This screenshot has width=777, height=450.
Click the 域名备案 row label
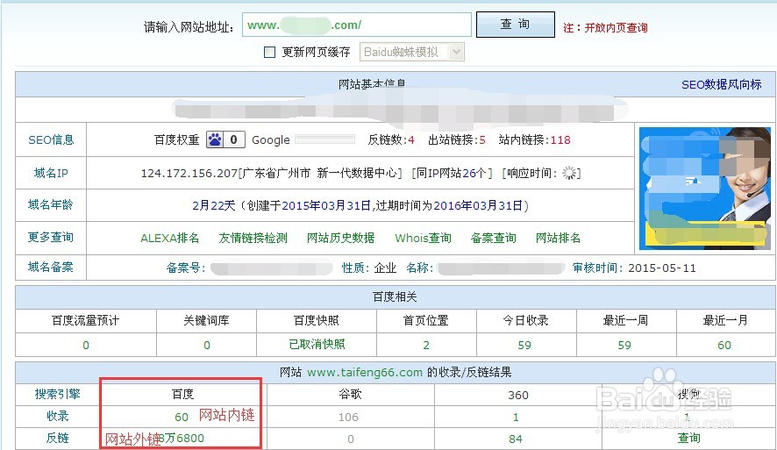[x=51, y=268]
